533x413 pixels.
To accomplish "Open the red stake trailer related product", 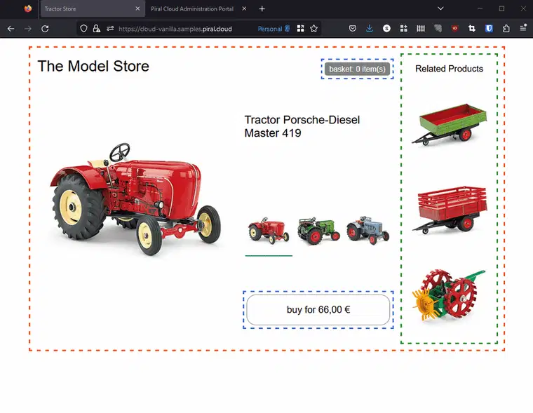I will click(450, 210).
